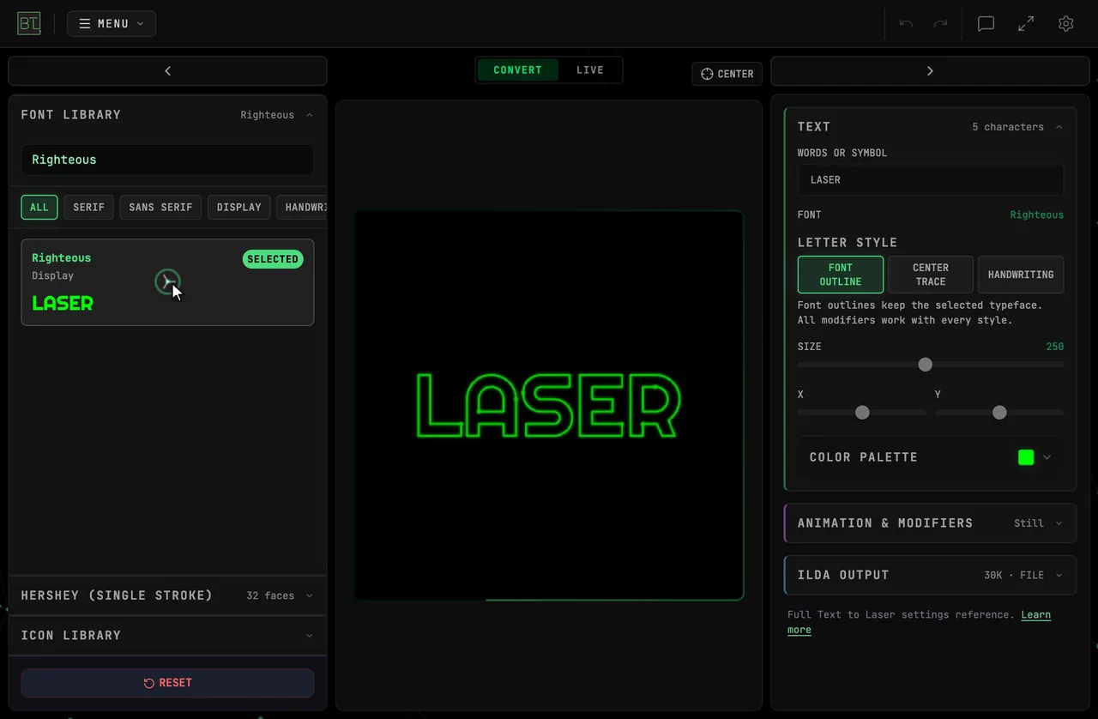Expand the COLOR PALETTE chevron

pos(1047,457)
